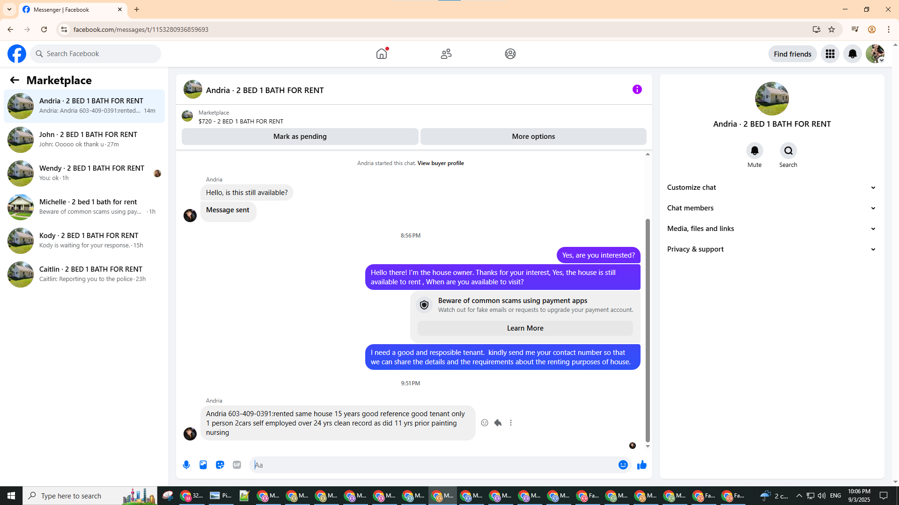Open the View buyer profile link
899x505 pixels.
[441, 163]
